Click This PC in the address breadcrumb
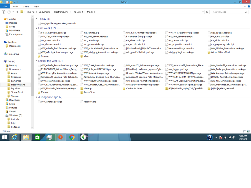The width and height of the screenshot is (251, 188). [31, 12]
